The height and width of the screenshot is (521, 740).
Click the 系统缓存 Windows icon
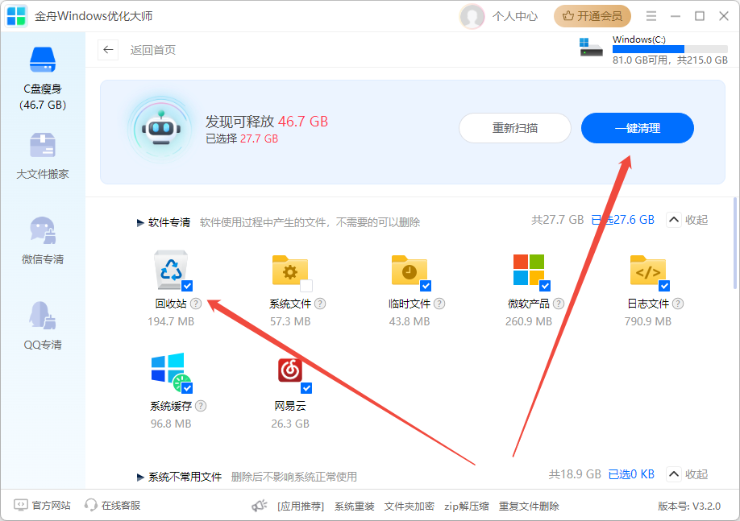point(171,372)
